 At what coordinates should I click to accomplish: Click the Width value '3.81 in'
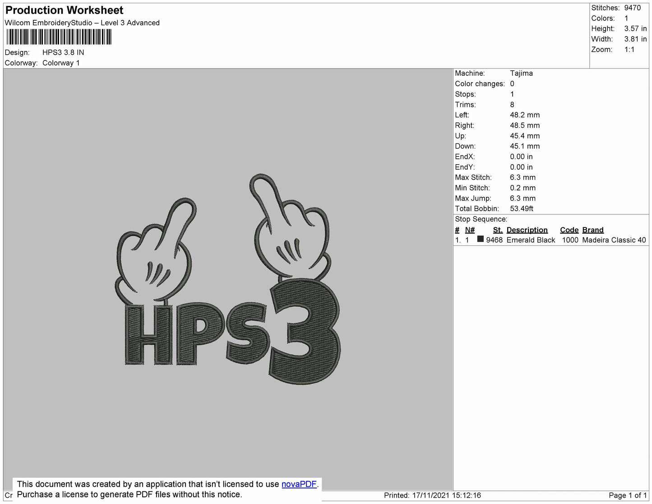635,39
